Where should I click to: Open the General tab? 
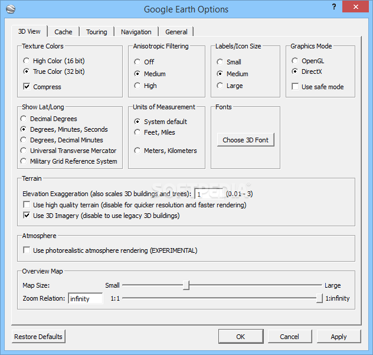176,32
